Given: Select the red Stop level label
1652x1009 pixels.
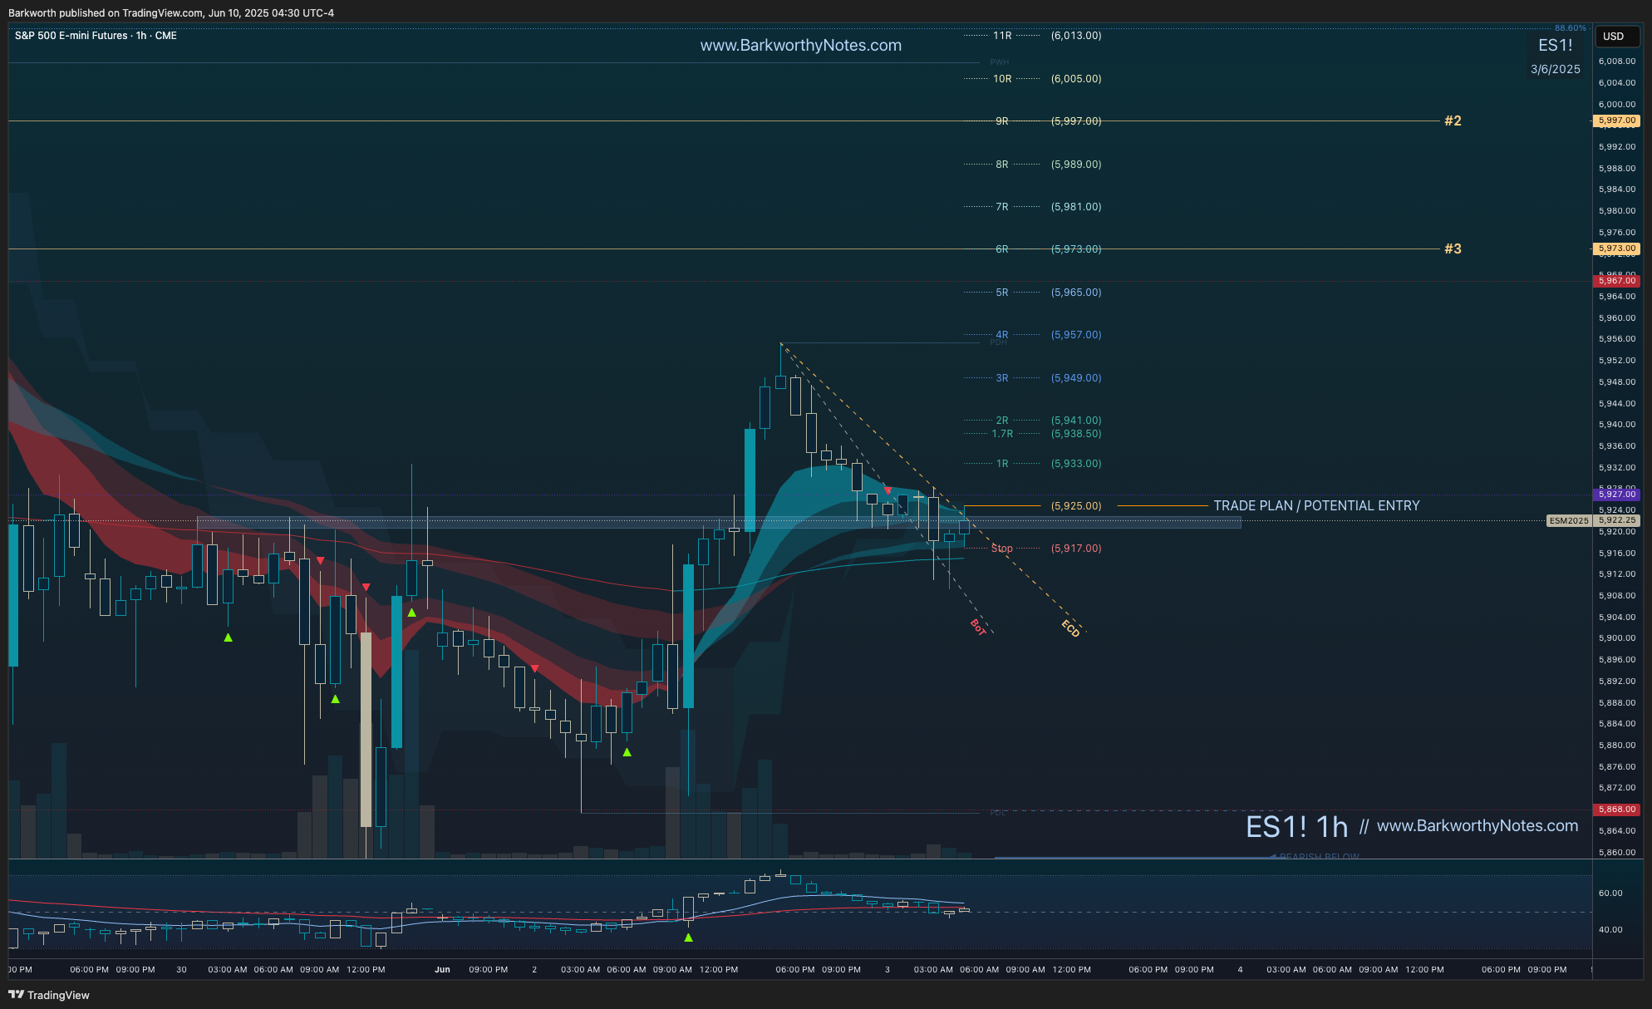Looking at the screenshot, I should point(1001,549).
